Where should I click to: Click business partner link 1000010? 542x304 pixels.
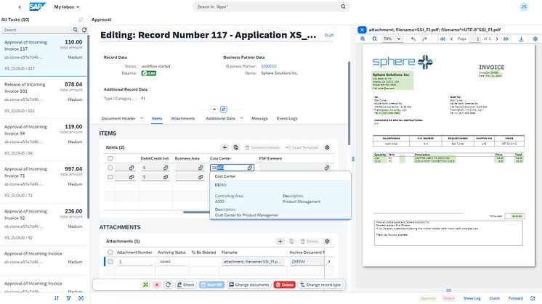pyautogui.click(x=269, y=66)
